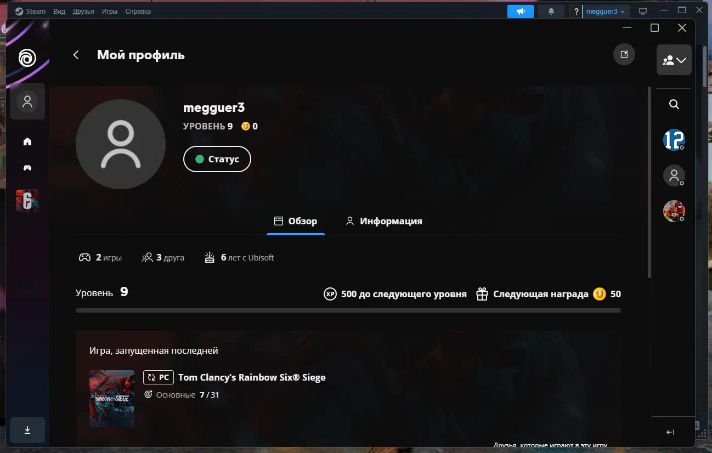Click the PC platform badge

coord(159,377)
